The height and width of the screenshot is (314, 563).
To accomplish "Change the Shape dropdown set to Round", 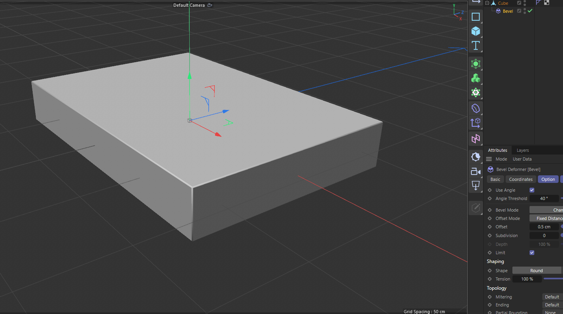I will (x=537, y=270).
